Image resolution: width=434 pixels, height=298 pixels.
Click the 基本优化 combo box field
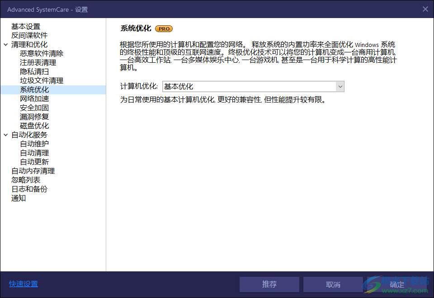click(x=253, y=87)
